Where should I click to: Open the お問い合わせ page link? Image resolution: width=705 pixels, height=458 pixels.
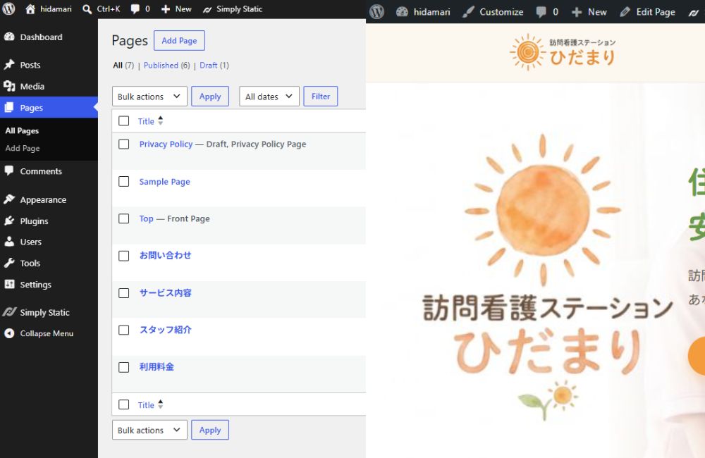(x=165, y=255)
